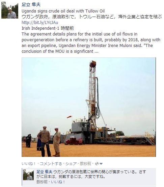Image resolution: width=164 pixels, height=187 pixels.
Task: Click the post's 数秒前 timestamp
Action: click(85, 164)
